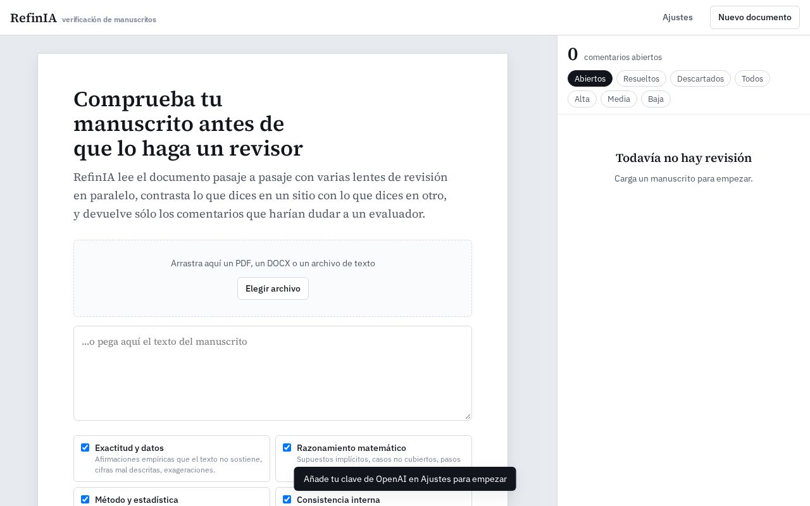This screenshot has width=810, height=506.
Task: Select the Abiertos filter tab
Action: pyautogui.click(x=590, y=78)
